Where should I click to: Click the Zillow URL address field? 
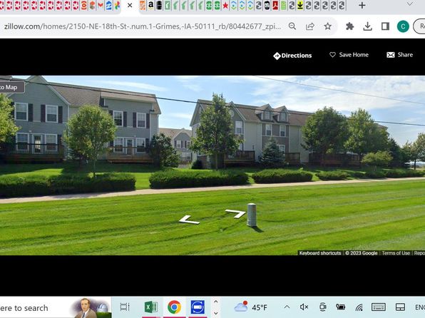(143, 26)
